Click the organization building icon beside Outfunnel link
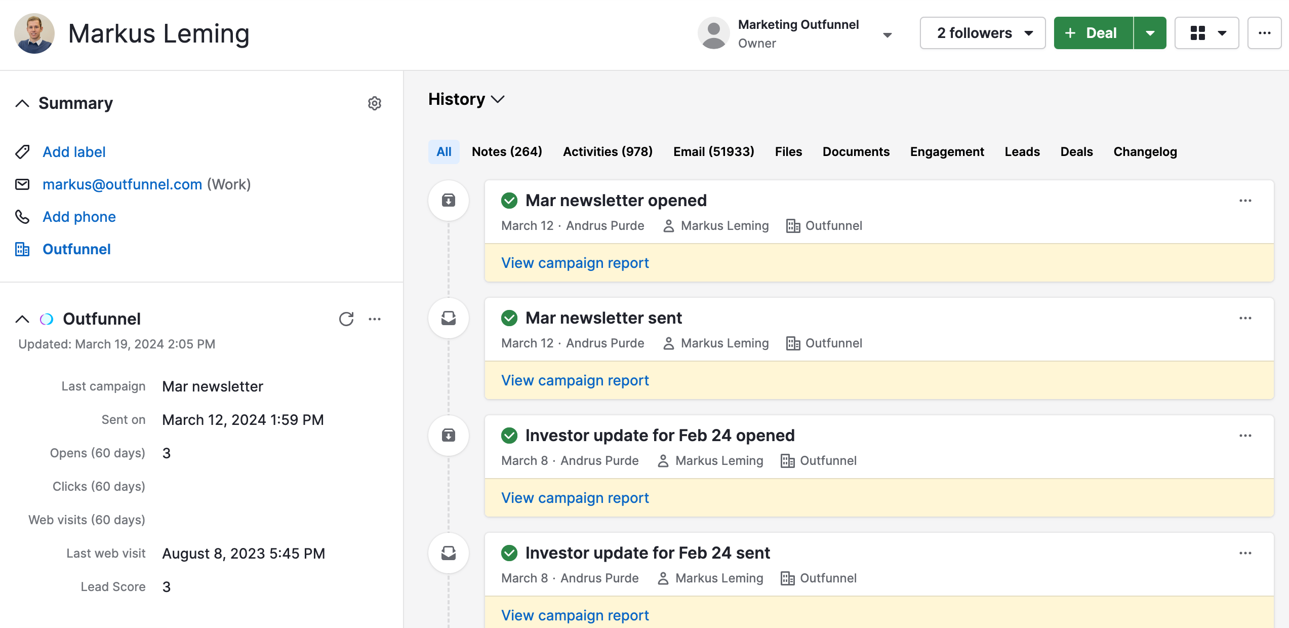The height and width of the screenshot is (628, 1289). click(22, 249)
